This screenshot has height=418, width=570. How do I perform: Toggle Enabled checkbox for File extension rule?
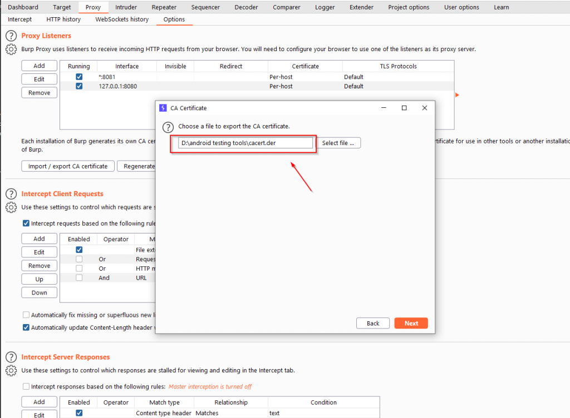[x=79, y=250]
